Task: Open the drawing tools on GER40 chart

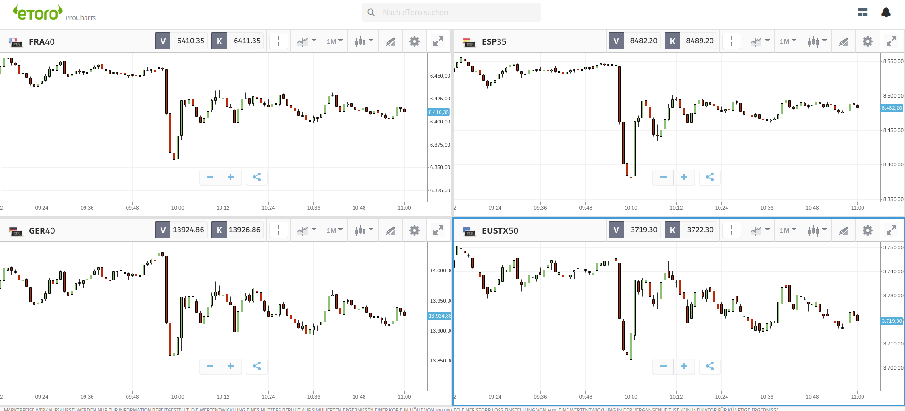Action: click(x=390, y=230)
